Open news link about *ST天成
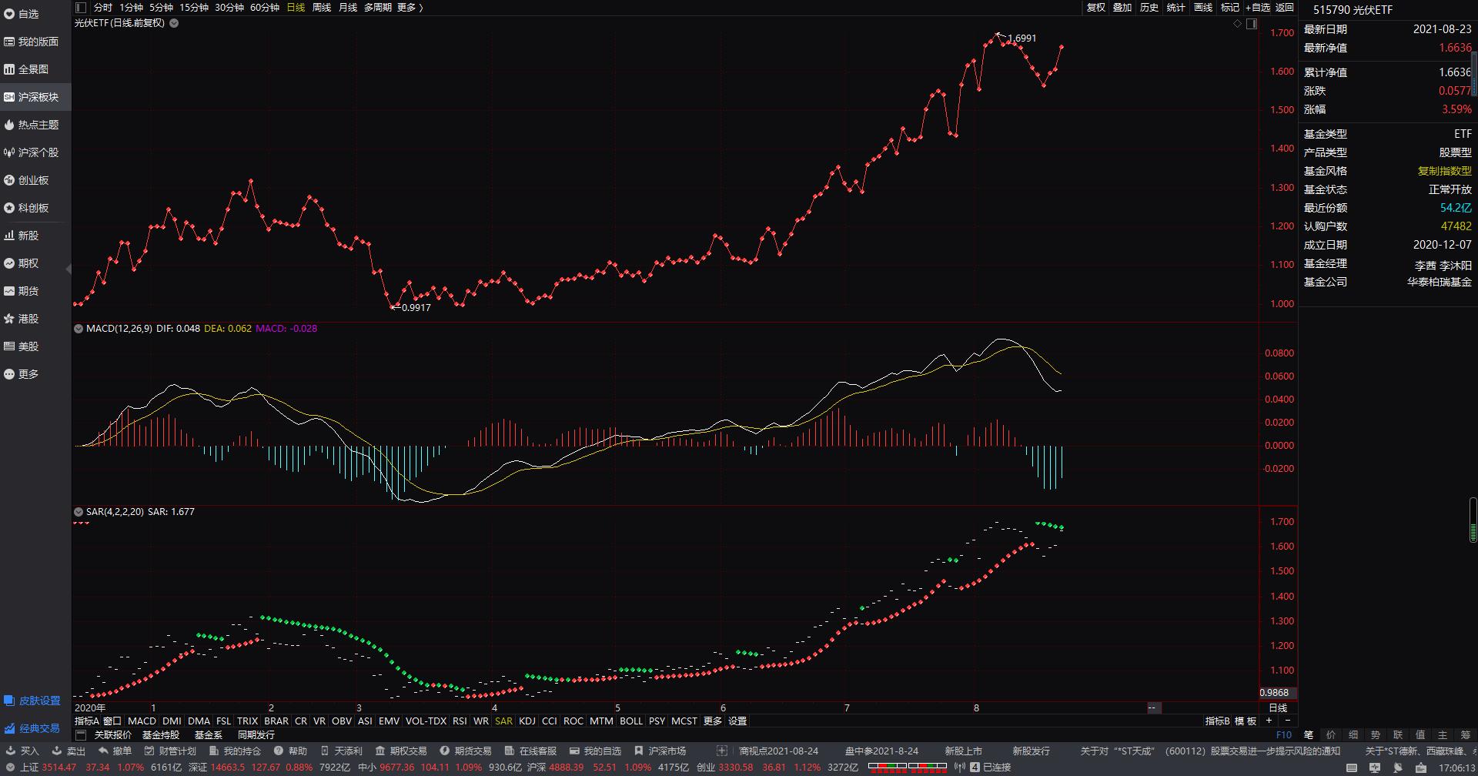Image resolution: width=1478 pixels, height=776 pixels. point(1210,751)
